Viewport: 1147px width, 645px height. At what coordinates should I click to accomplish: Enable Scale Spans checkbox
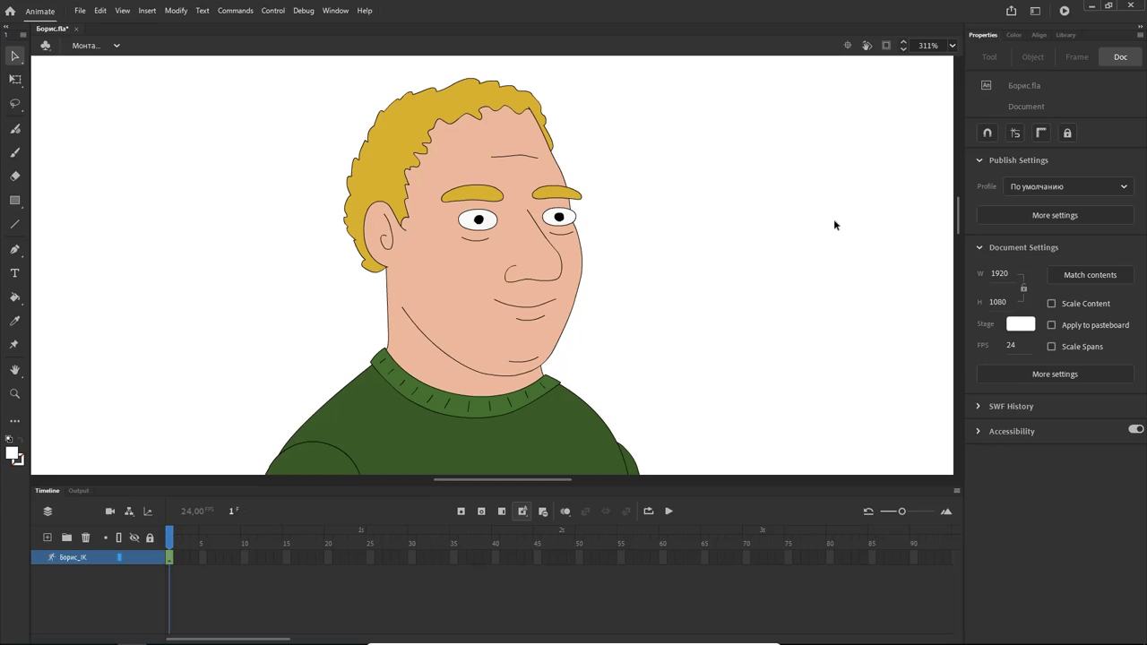pyautogui.click(x=1052, y=347)
